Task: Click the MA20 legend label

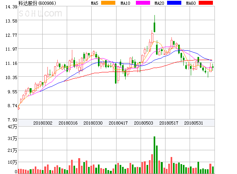Action: 159,3
